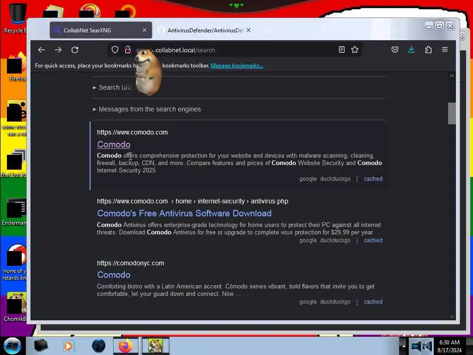Open more options dots on antivirus.php result
The width and height of the screenshot is (473, 355).
click(357, 240)
